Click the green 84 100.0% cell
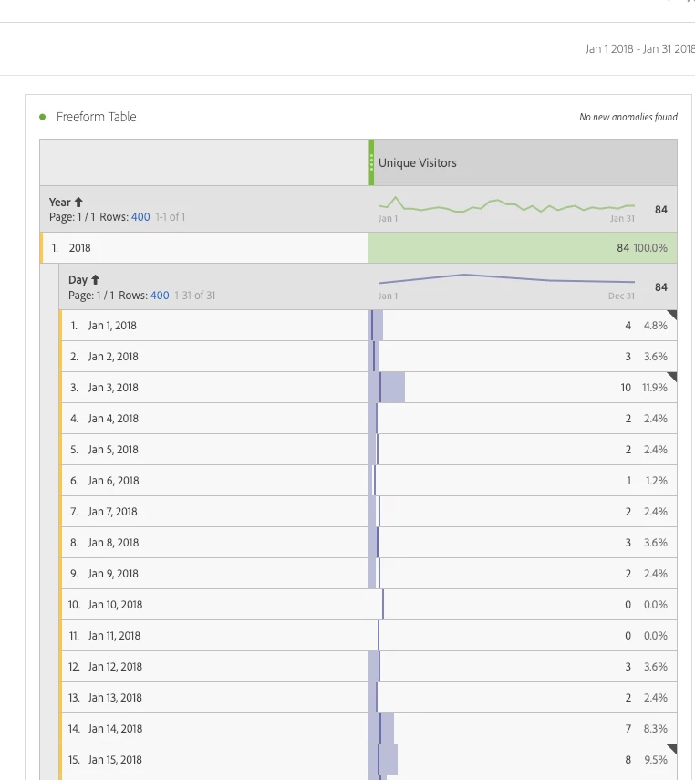Screen dimensions: 695x780 point(523,248)
